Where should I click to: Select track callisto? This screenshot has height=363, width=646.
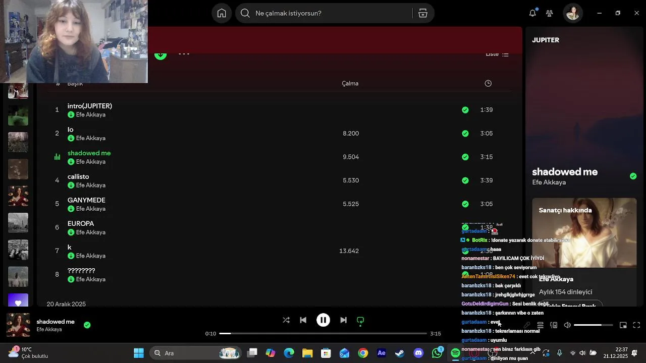point(78,176)
